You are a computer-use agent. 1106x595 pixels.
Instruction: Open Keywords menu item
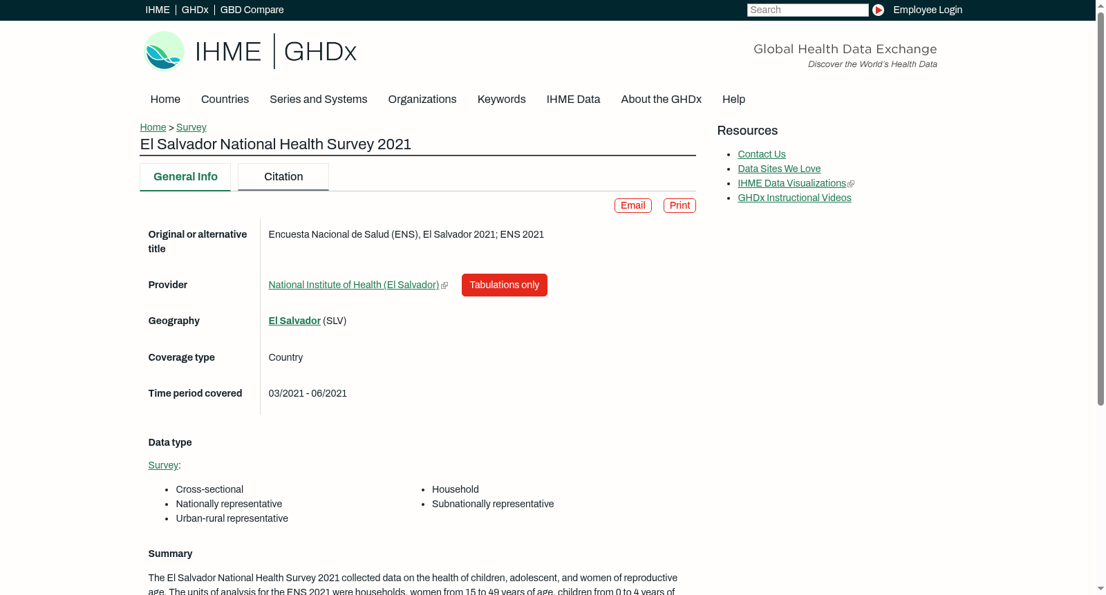501,100
